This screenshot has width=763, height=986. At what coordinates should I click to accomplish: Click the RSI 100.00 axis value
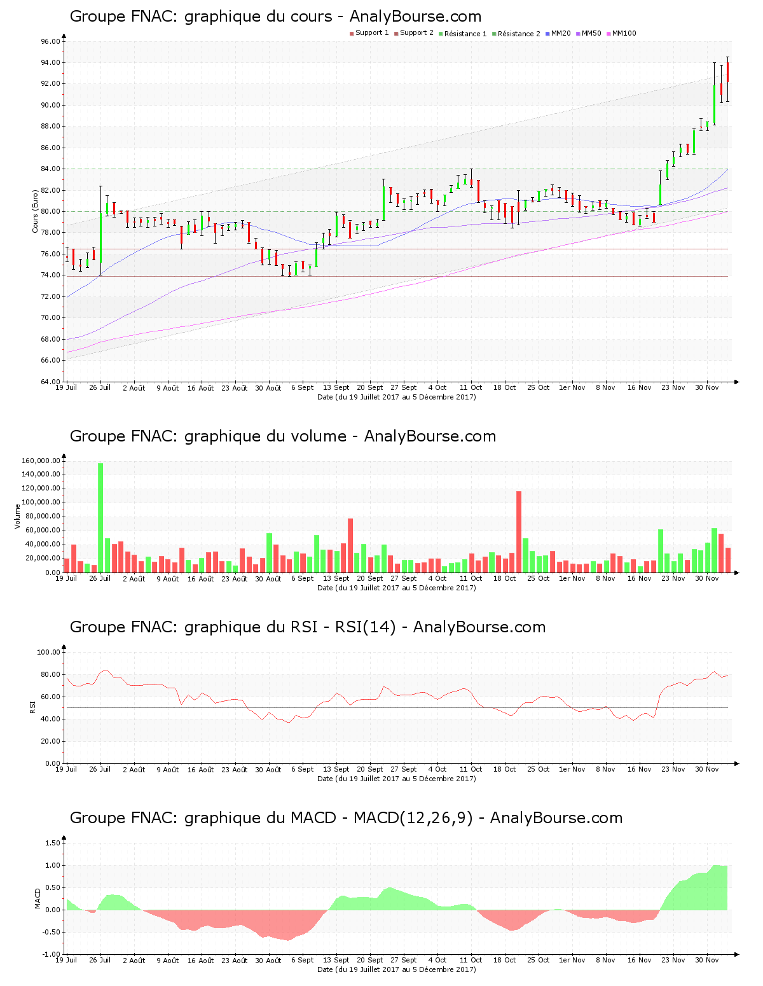coord(49,652)
